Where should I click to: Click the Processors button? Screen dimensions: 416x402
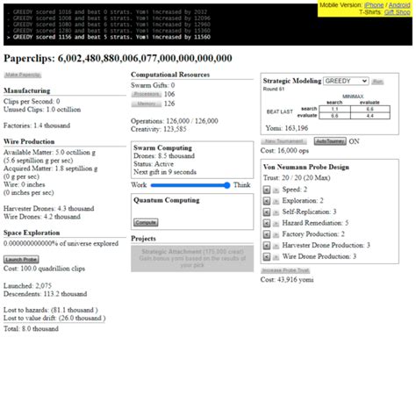point(147,94)
